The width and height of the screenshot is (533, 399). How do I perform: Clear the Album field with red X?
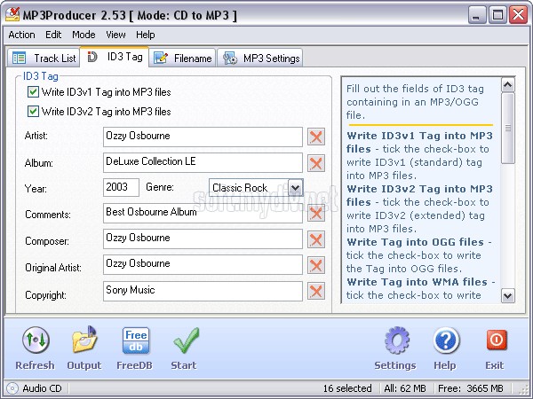point(316,163)
